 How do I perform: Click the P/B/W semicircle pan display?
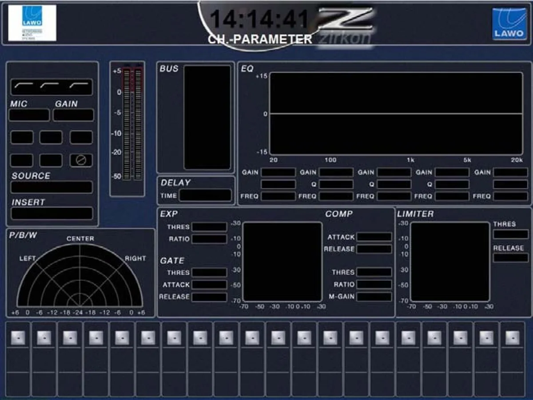80,275
